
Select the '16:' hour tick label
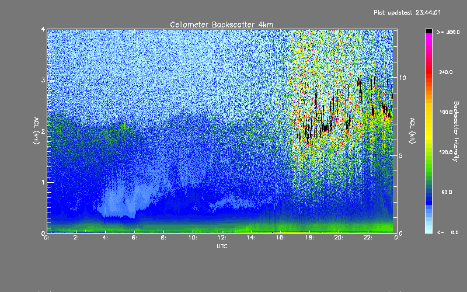(x=281, y=238)
